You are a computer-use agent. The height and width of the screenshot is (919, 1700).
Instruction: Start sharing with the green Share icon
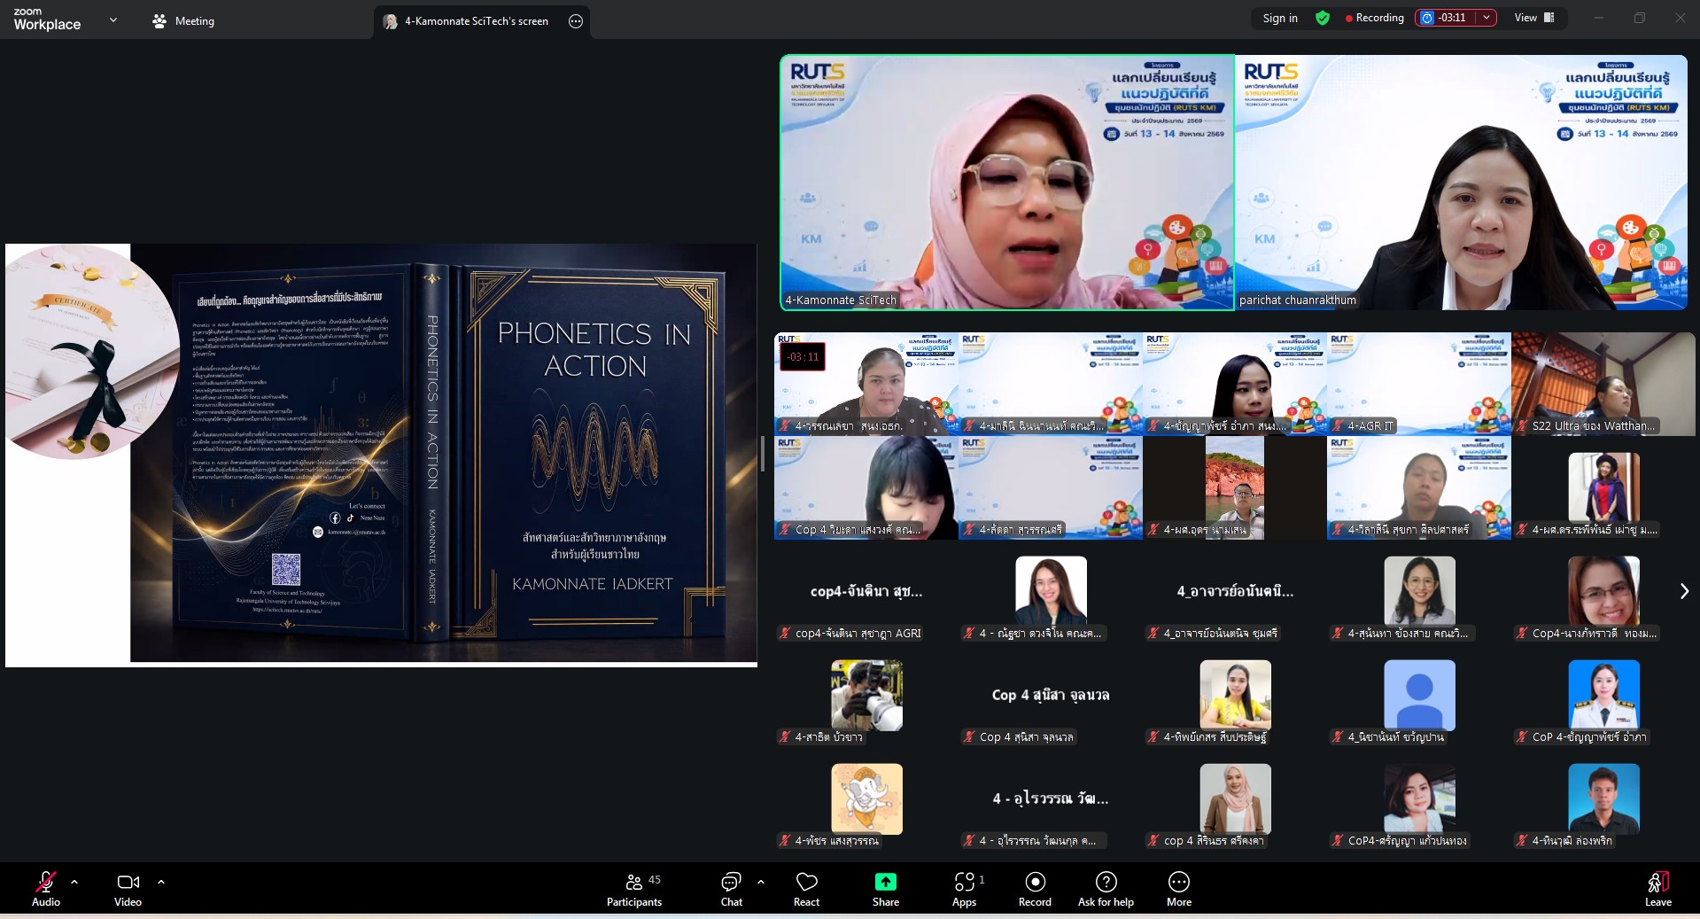click(885, 882)
